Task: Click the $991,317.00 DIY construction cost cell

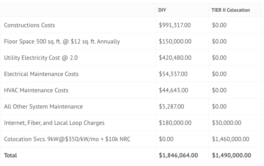Action: [175, 25]
